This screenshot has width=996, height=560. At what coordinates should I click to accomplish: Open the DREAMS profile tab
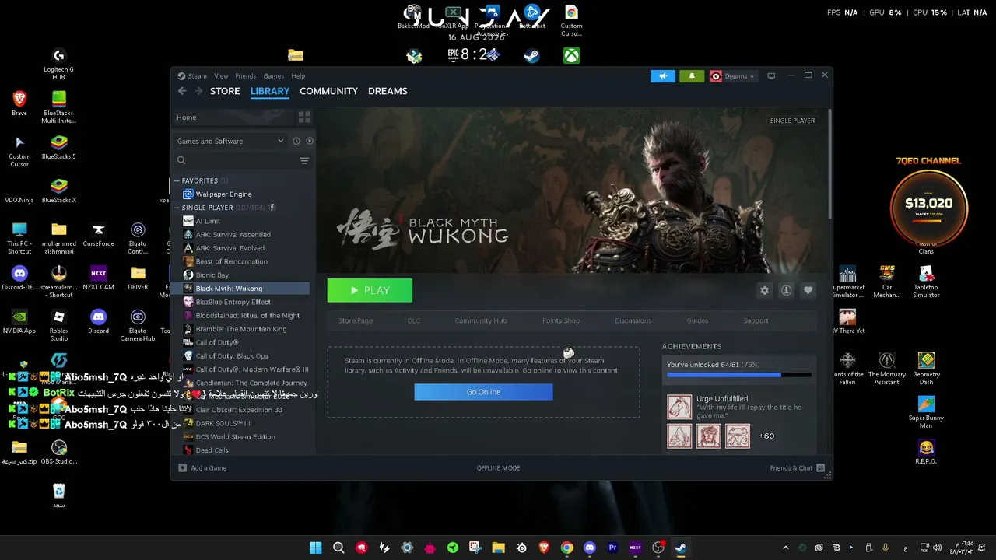point(388,91)
